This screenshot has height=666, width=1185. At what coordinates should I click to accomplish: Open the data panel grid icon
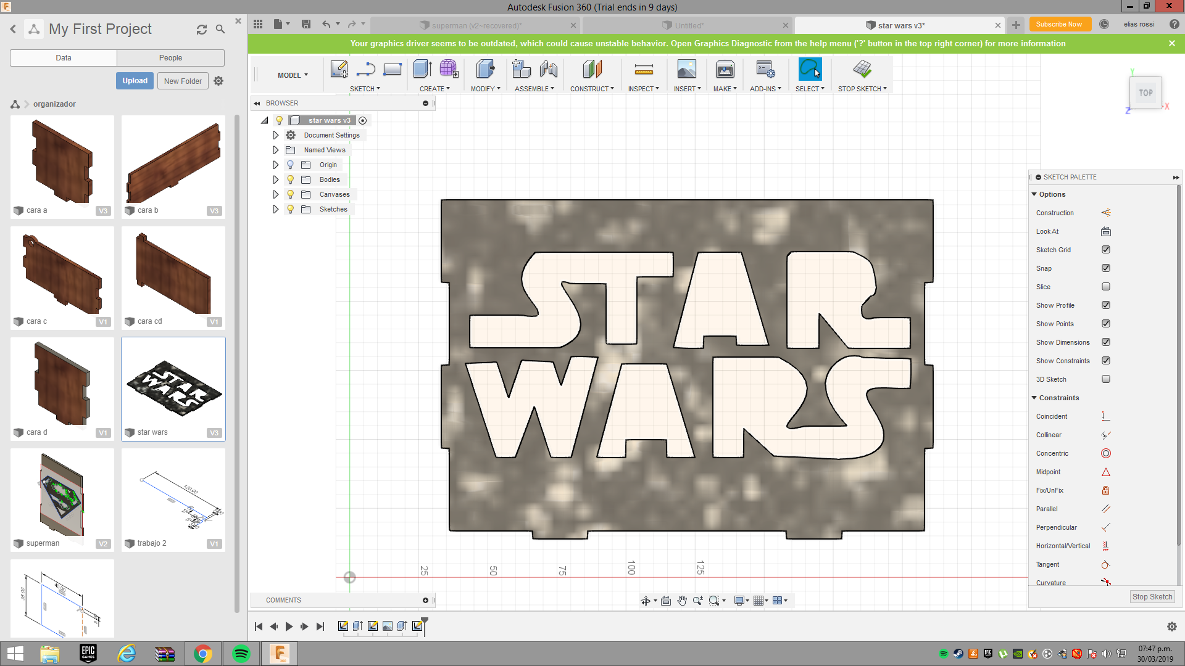tap(258, 24)
